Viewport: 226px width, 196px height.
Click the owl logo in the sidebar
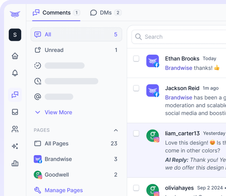pos(15,14)
